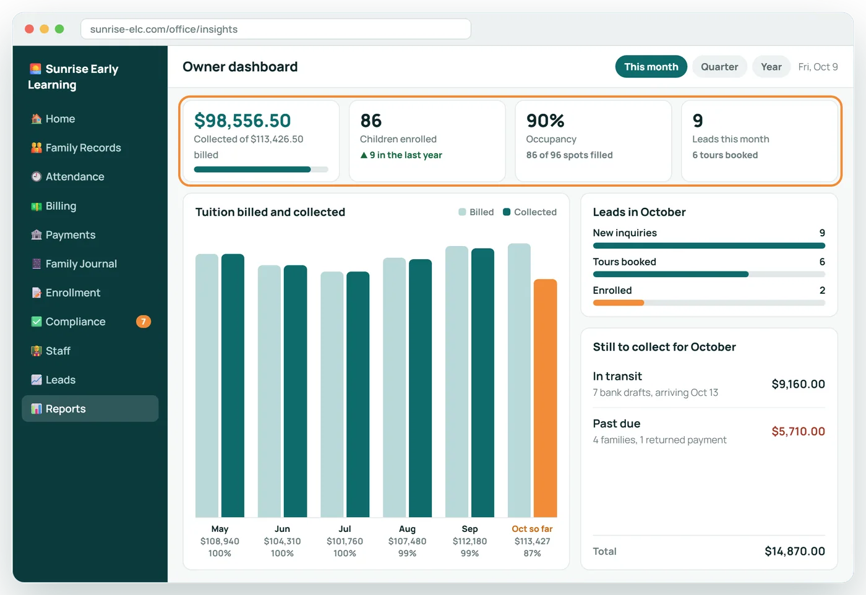Click the May billed bar in chart

tap(207, 385)
